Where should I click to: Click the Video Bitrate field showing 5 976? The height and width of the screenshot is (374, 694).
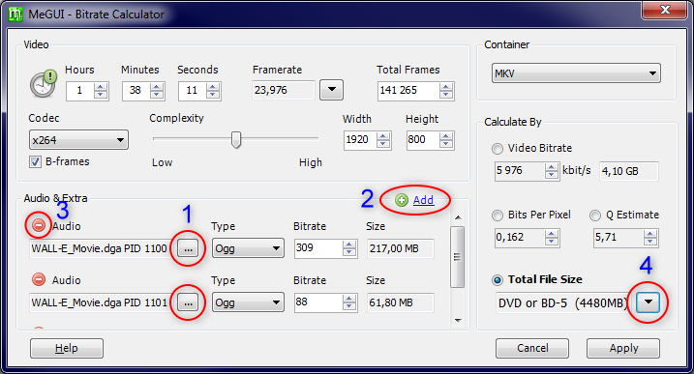tap(520, 171)
